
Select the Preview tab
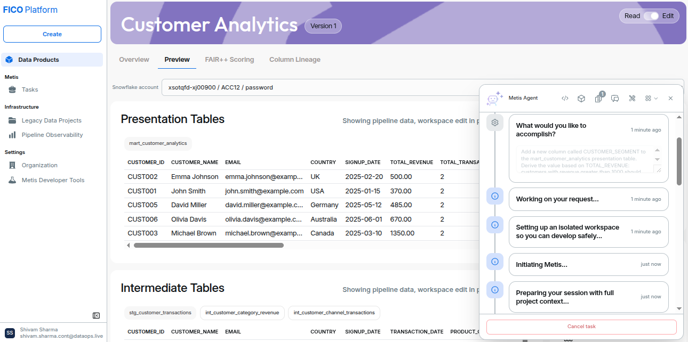click(x=177, y=60)
